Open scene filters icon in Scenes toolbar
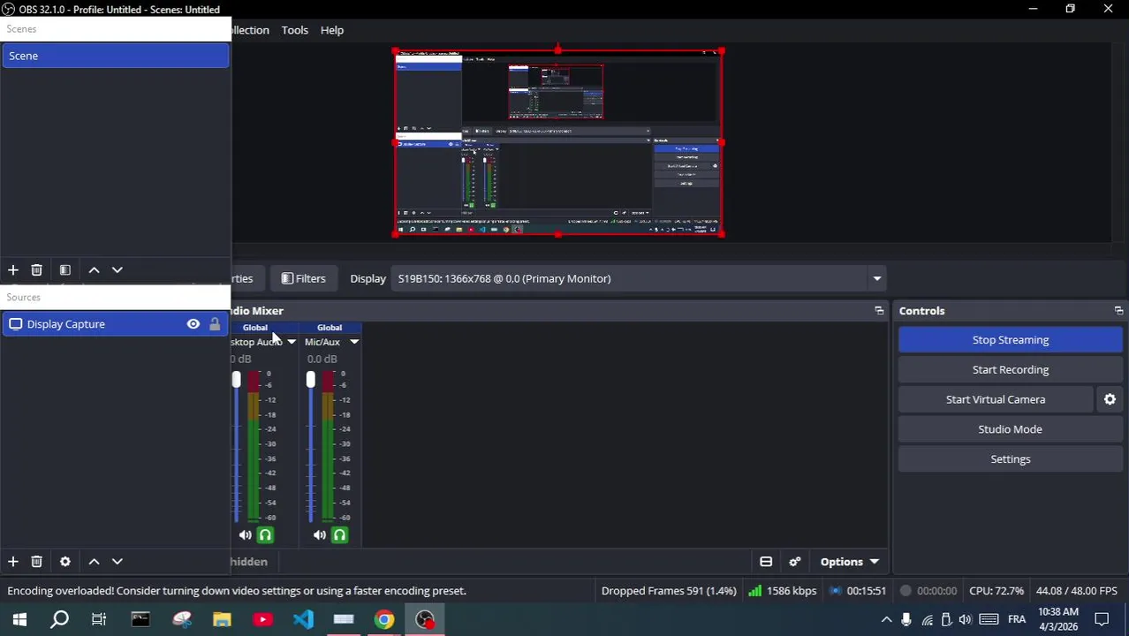The width and height of the screenshot is (1129, 636). tap(64, 270)
